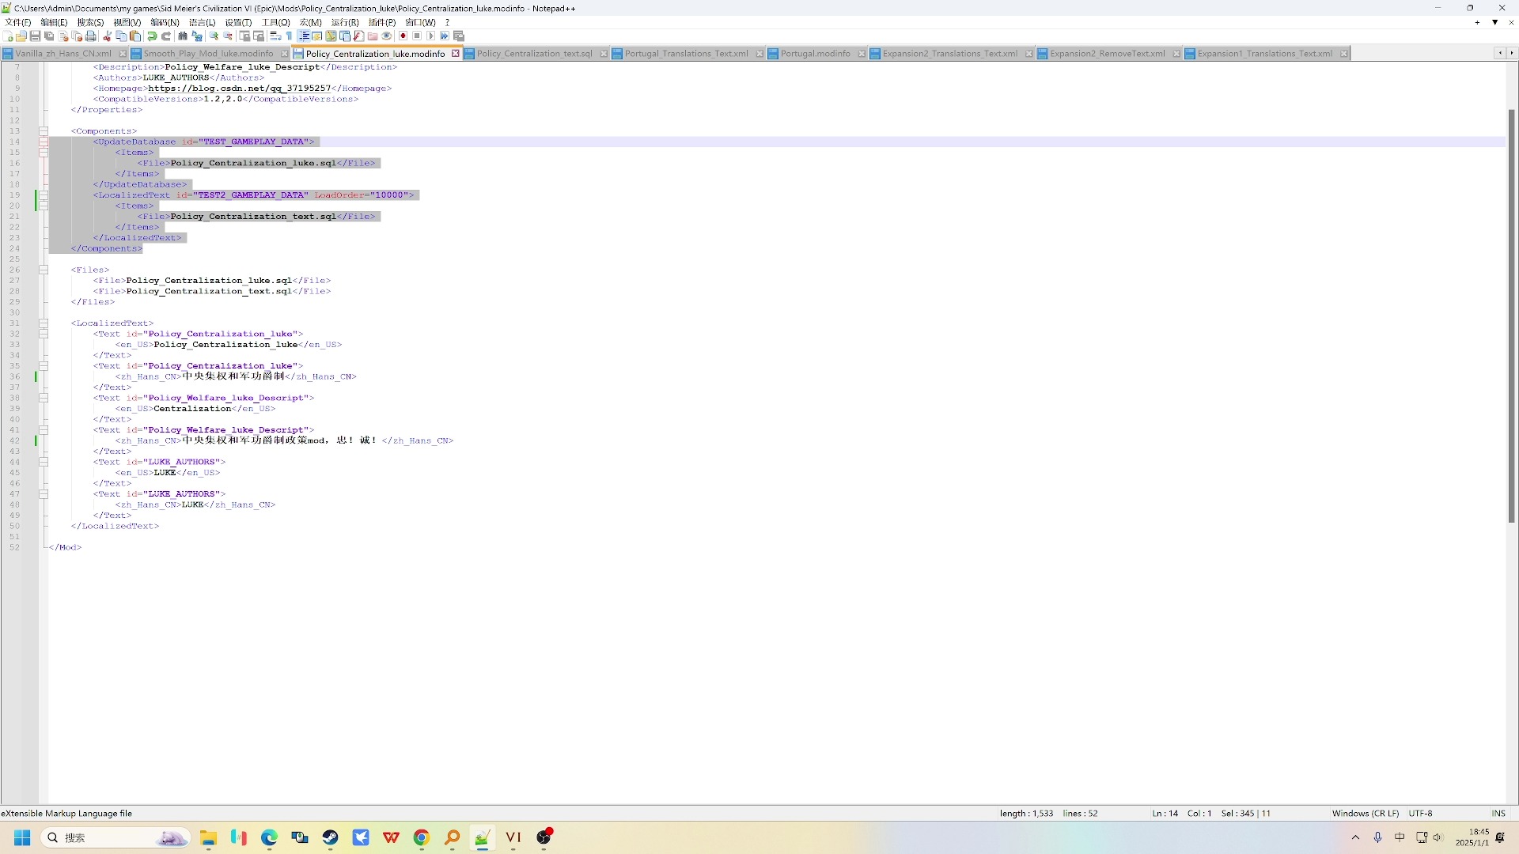This screenshot has width=1519, height=854.
Task: Collapse the Files fold marker on line 26
Action: coord(44,270)
